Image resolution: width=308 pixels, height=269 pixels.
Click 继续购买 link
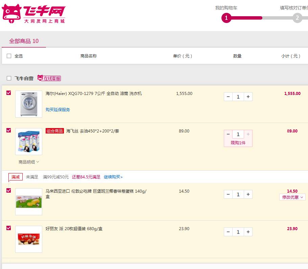coord(113,177)
